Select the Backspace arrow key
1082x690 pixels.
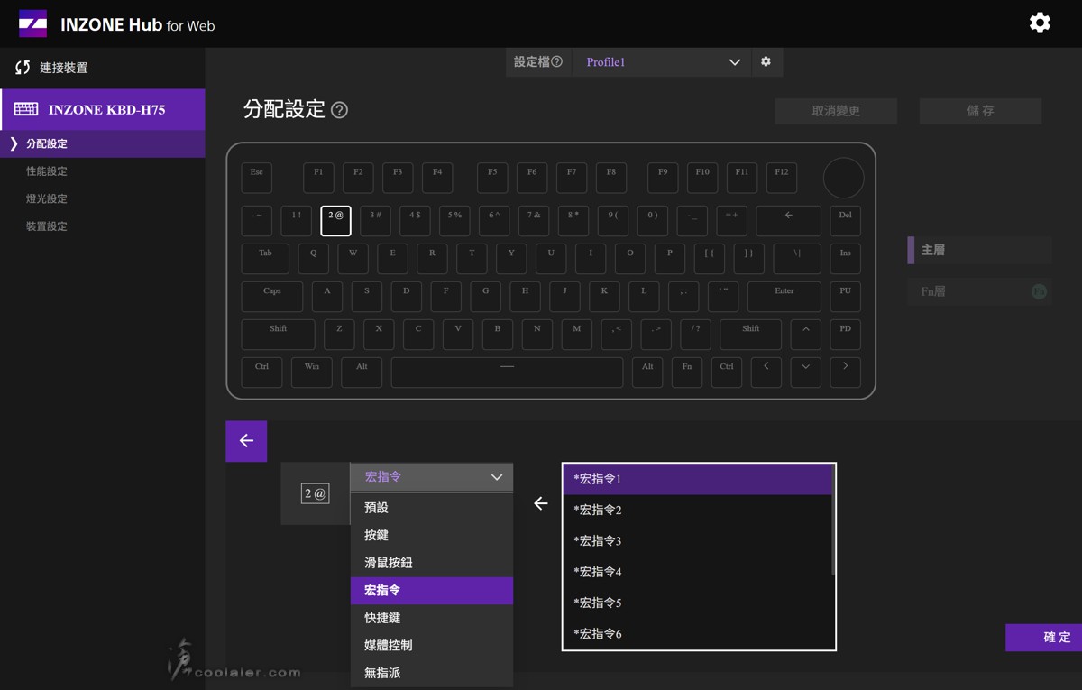788,220
